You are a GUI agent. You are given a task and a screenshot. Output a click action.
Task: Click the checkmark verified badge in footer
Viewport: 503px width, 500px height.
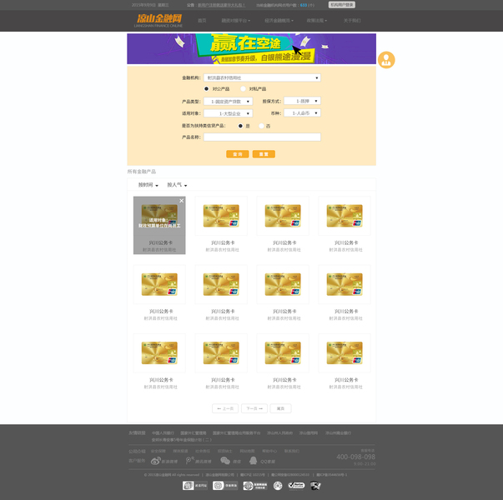click(x=296, y=486)
